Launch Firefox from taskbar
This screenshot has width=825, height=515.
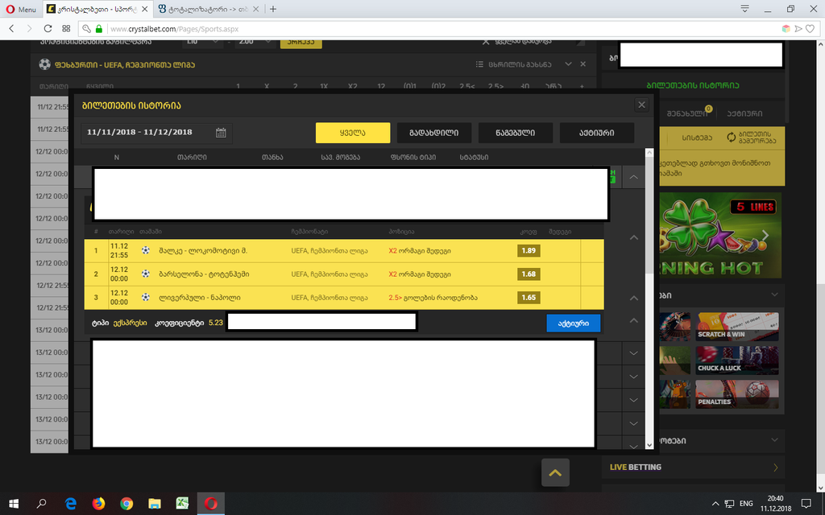click(98, 504)
